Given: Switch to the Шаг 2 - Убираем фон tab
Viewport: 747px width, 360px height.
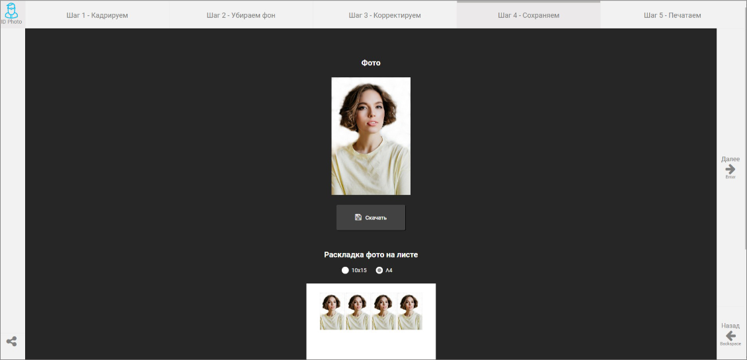Looking at the screenshot, I should point(241,15).
